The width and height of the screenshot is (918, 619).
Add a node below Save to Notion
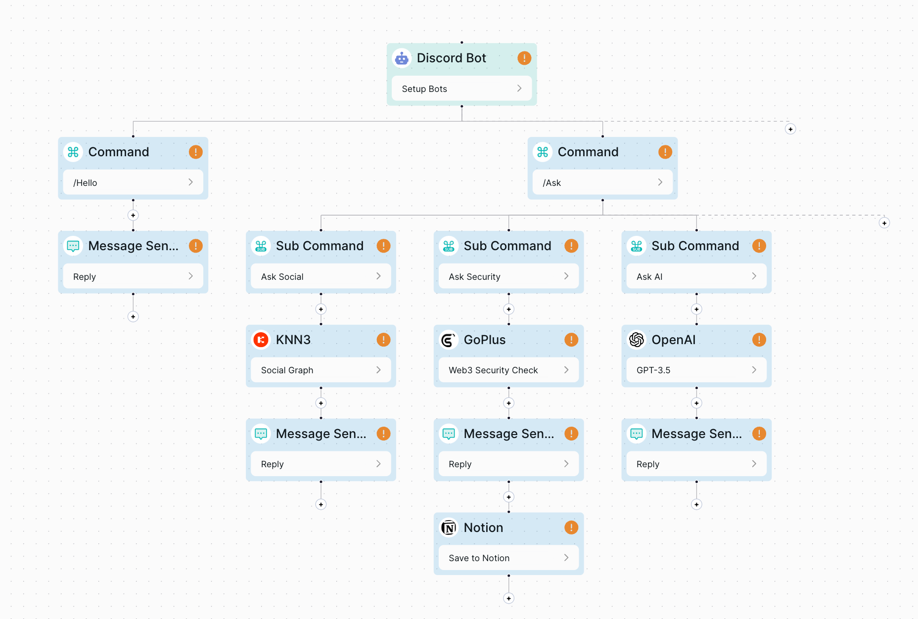[x=508, y=598]
